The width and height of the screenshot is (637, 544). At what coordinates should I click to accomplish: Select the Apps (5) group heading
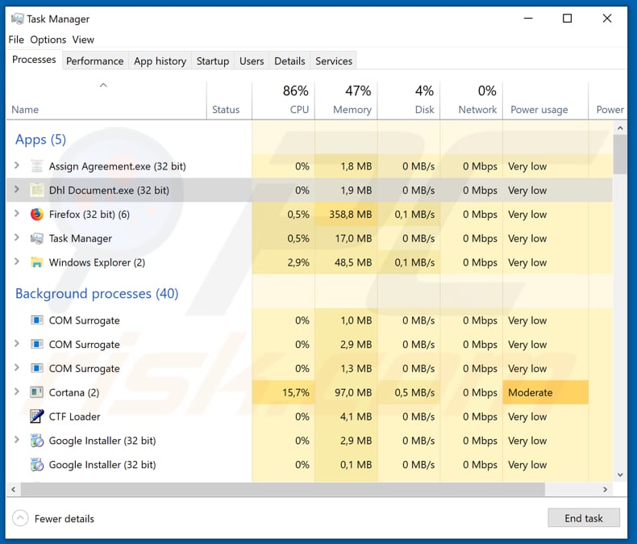[x=40, y=140]
